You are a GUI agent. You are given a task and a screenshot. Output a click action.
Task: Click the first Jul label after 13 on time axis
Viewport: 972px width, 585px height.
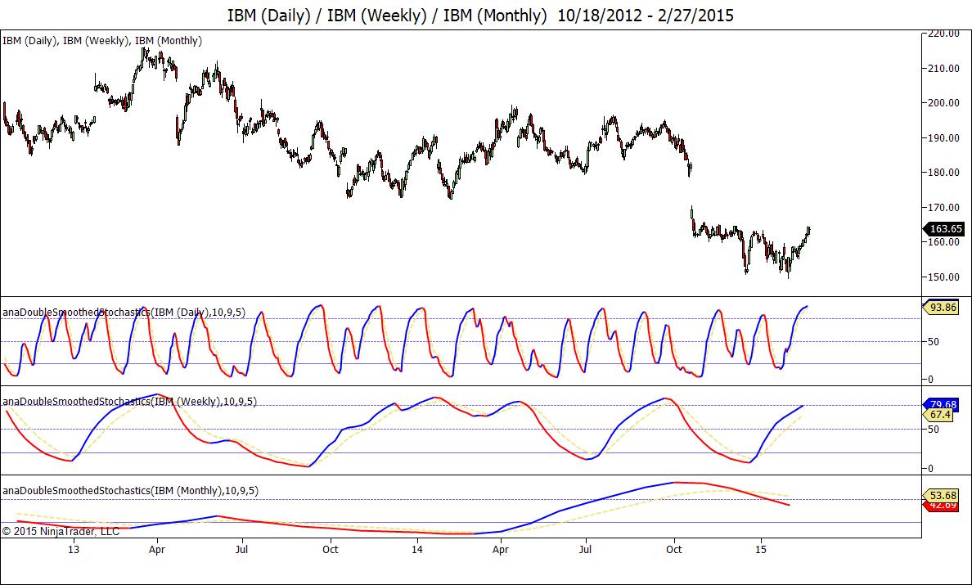pyautogui.click(x=241, y=550)
